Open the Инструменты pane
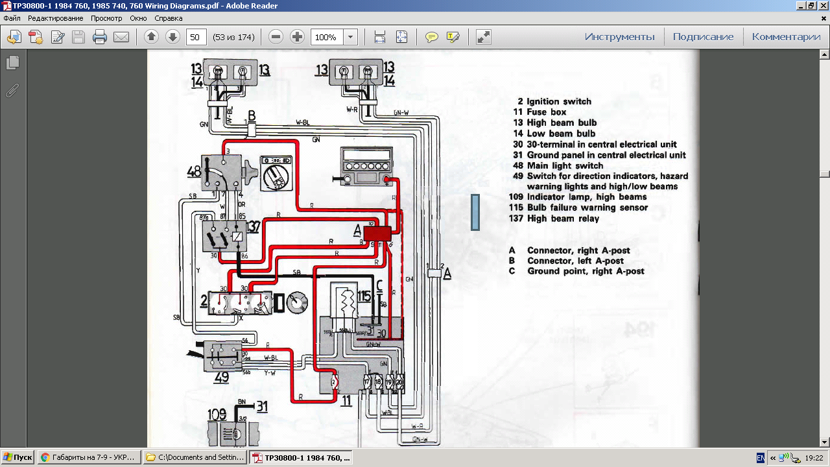Viewport: 830px width, 467px height. coord(619,37)
